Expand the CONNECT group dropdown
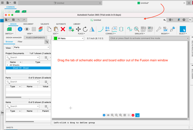 click(111, 34)
